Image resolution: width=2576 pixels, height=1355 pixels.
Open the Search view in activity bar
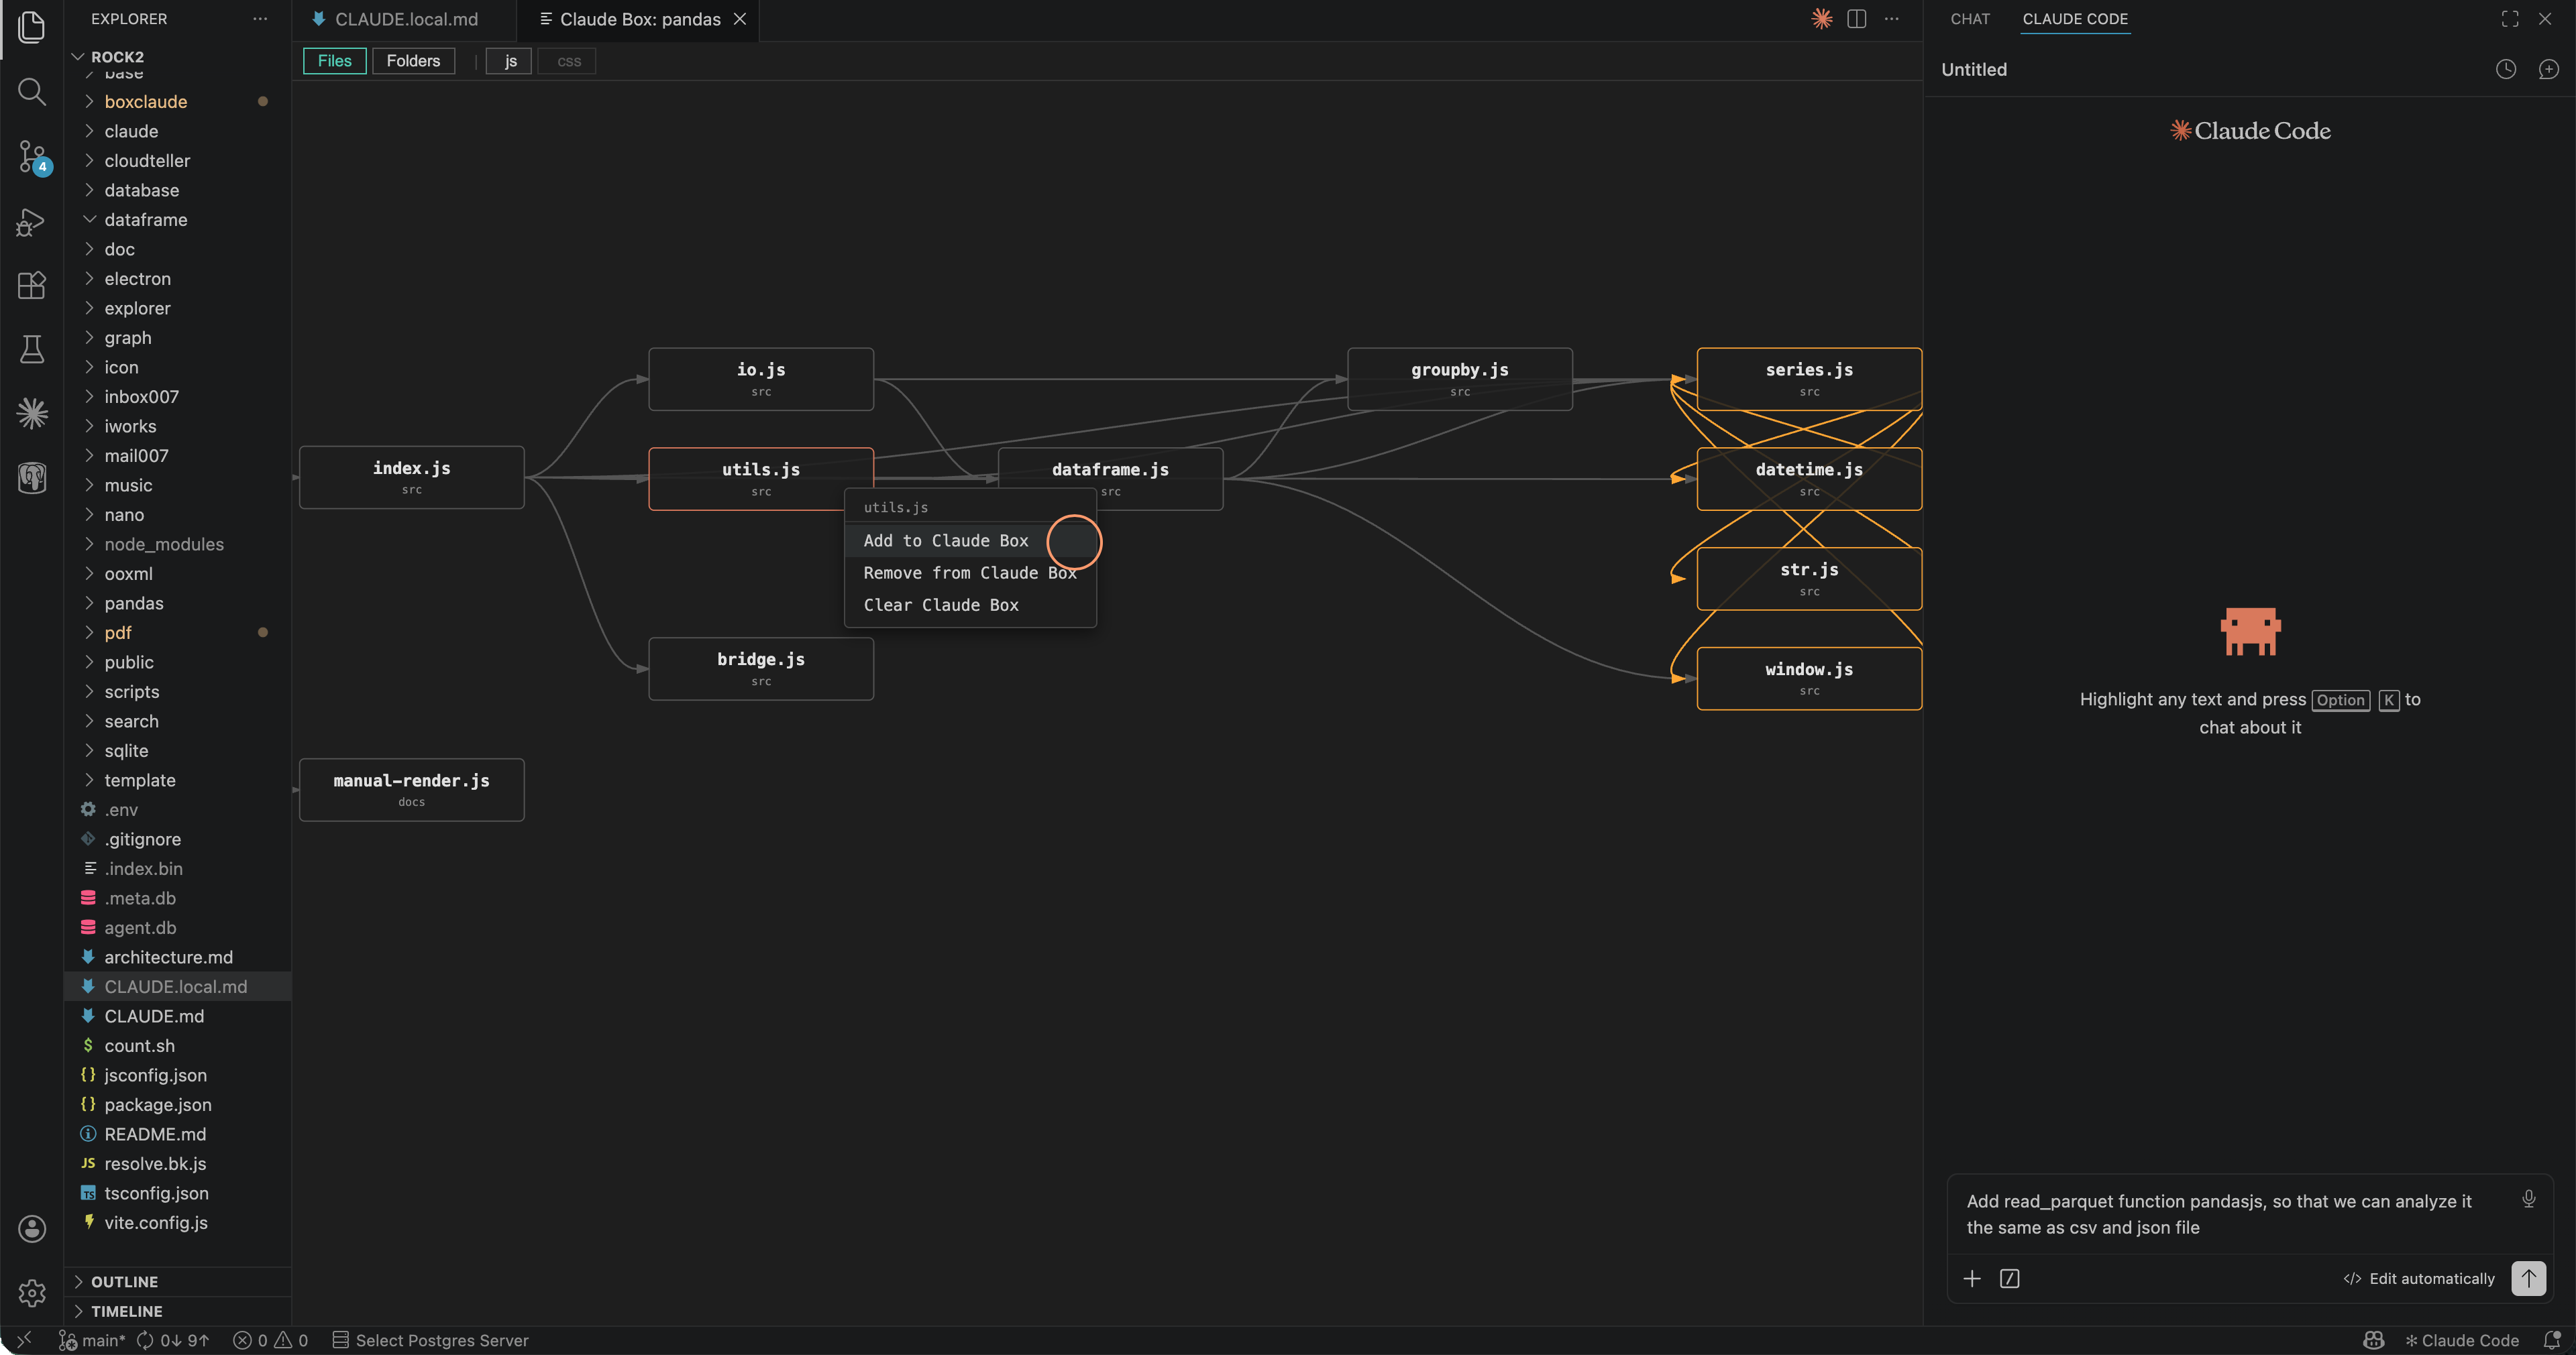click(x=32, y=92)
